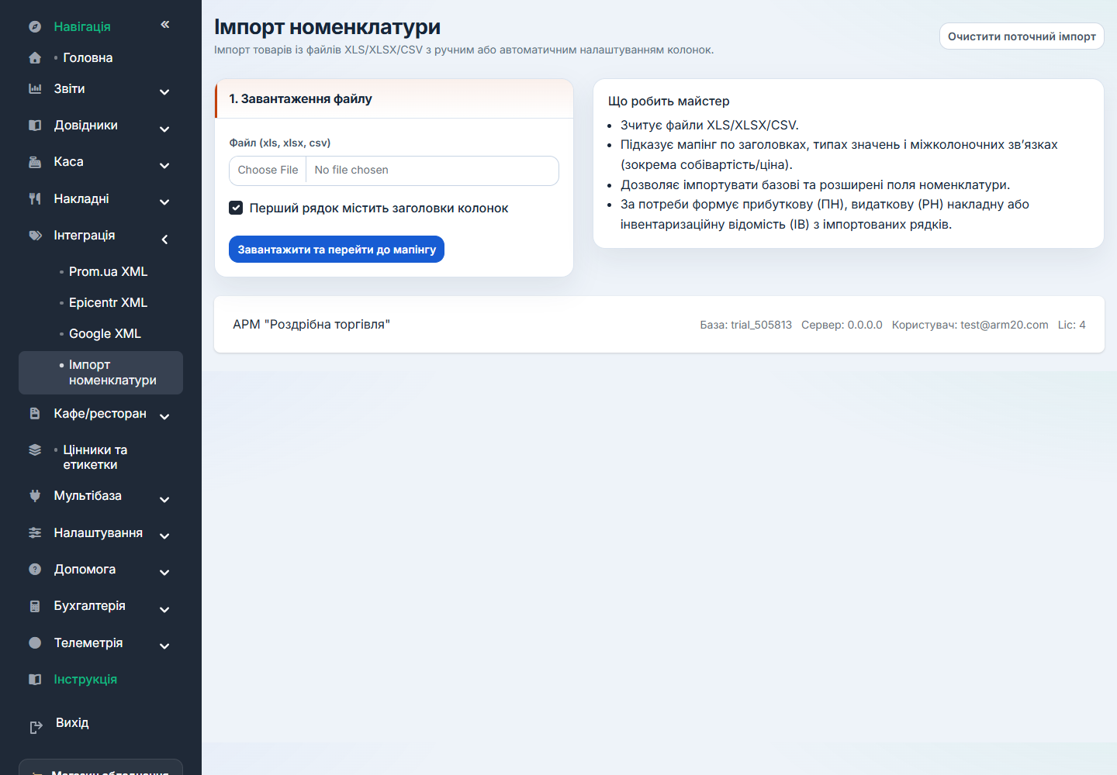
Task: Open the Prom.ua XML menu item
Action: pos(108,271)
